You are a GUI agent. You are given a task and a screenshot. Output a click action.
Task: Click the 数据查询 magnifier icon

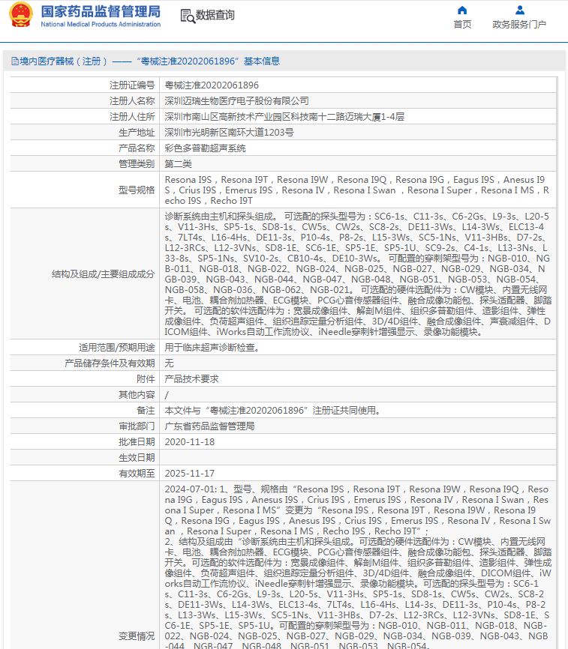188,16
